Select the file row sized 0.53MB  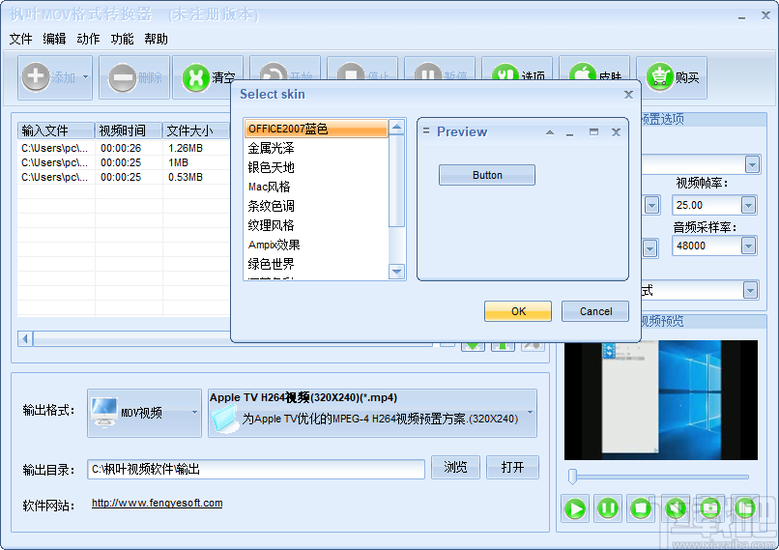pos(124,177)
